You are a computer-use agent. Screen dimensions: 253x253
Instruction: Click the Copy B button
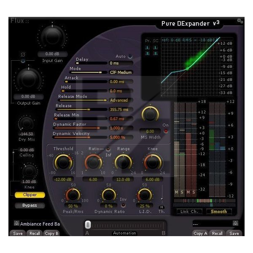[x=51, y=233]
